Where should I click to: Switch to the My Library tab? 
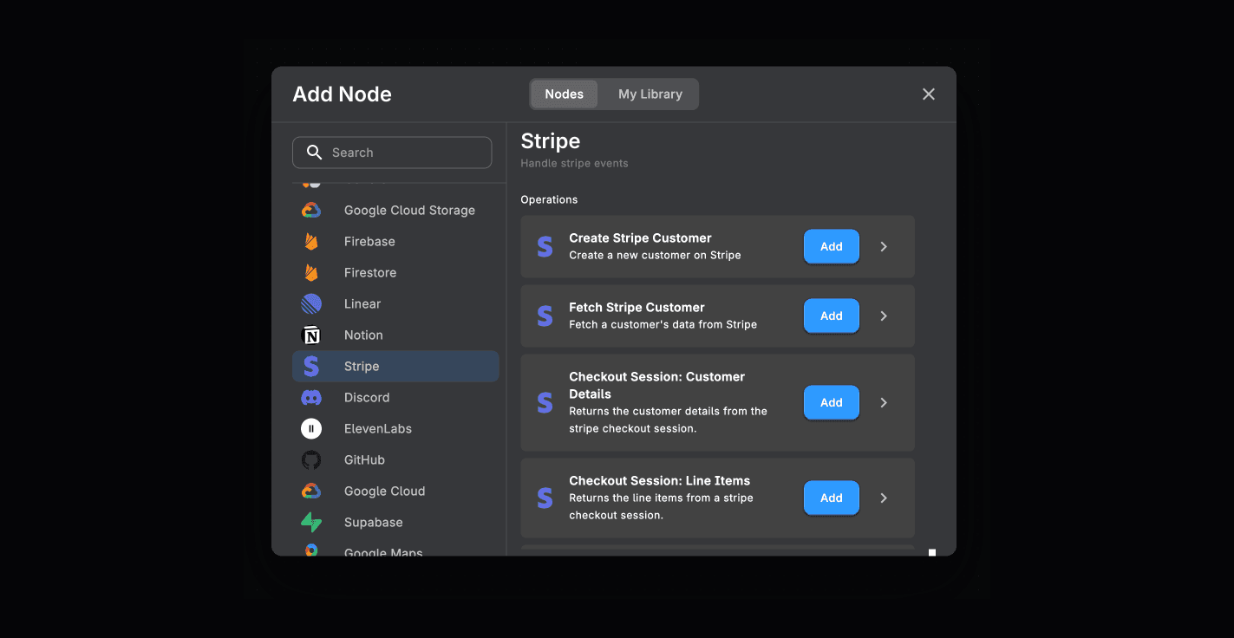(x=650, y=94)
